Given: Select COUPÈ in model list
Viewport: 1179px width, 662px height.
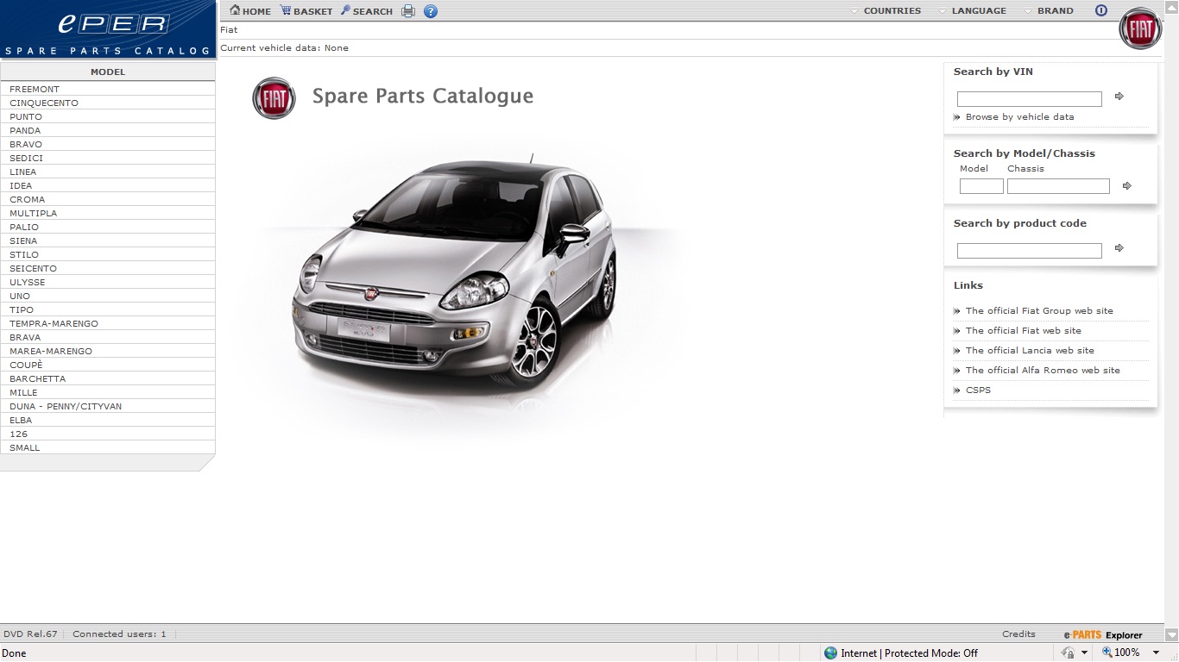Looking at the screenshot, I should (x=108, y=365).
